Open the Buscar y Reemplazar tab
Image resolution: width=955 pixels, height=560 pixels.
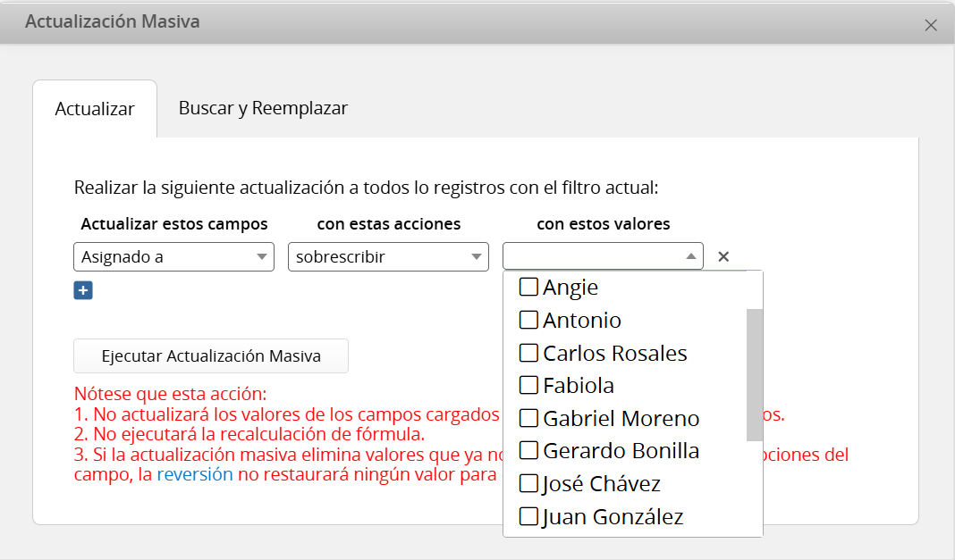(263, 108)
